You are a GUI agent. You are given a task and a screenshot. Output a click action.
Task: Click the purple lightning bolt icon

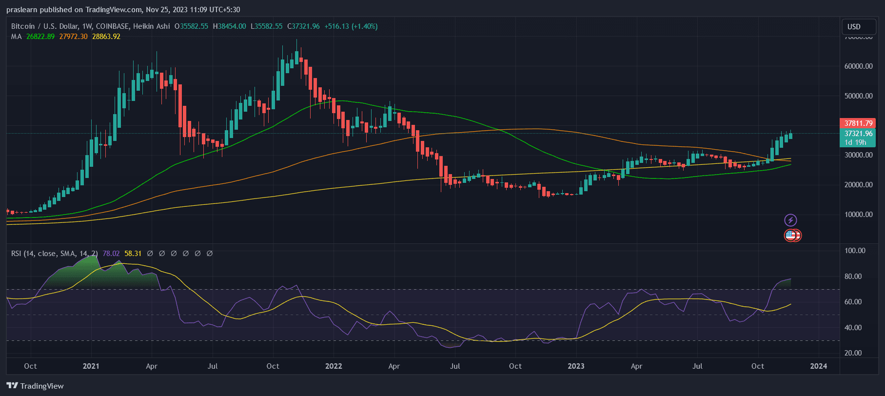[x=790, y=220]
